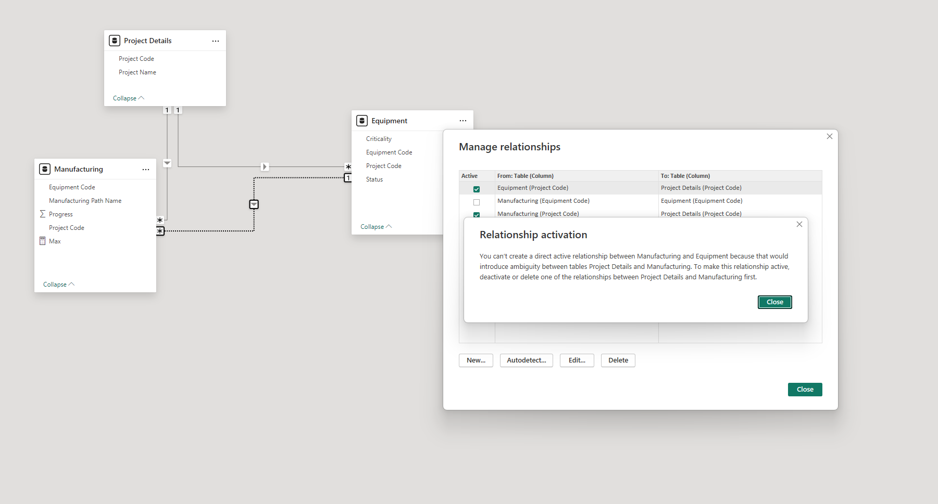Click the calculator icon beside Max
938x504 pixels.
[x=43, y=241]
